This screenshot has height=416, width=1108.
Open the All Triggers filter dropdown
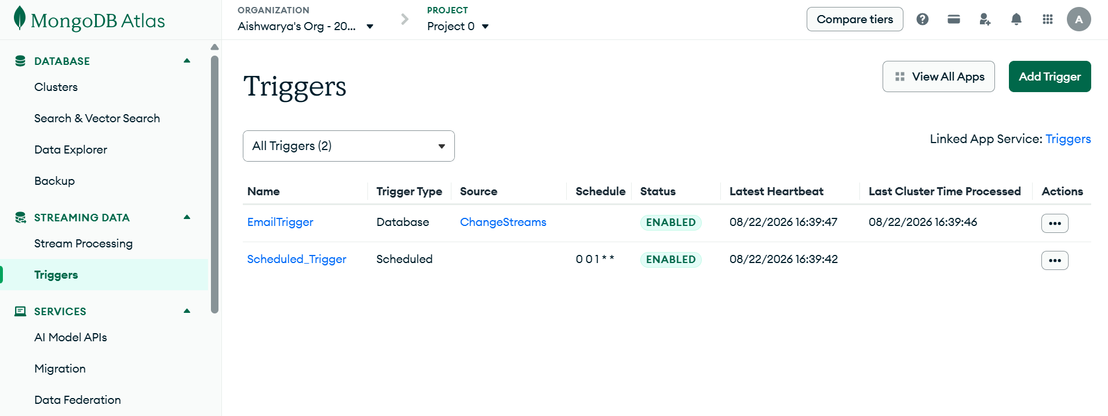point(349,146)
